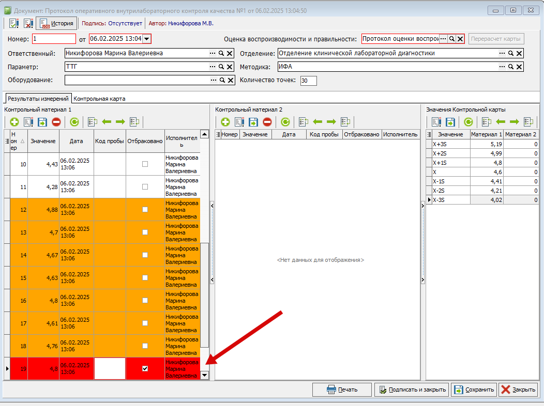The height and width of the screenshot is (406, 544).
Task: Click the Печать button
Action: (x=342, y=389)
